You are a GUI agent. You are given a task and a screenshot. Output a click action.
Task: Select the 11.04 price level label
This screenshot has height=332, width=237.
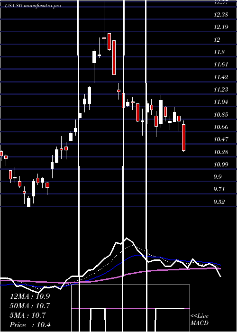click(x=221, y=102)
